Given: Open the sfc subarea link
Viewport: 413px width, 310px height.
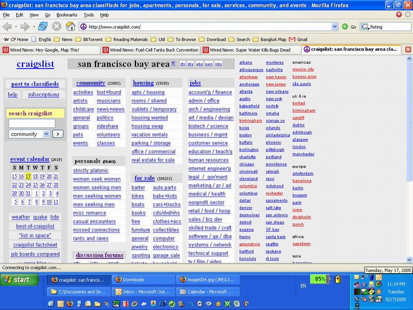Looking at the screenshot, I should click(183, 64).
